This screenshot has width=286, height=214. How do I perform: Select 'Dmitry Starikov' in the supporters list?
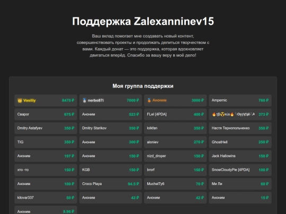(94, 128)
